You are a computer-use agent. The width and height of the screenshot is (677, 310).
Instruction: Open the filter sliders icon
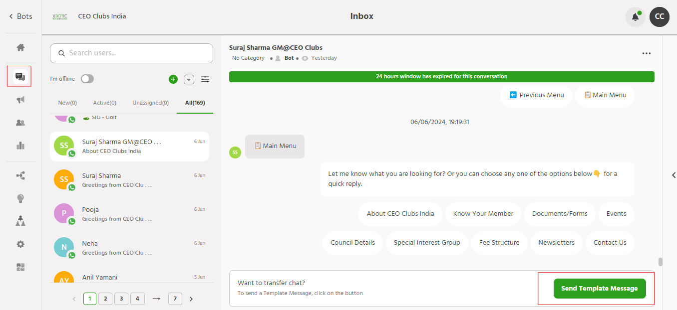click(x=205, y=79)
